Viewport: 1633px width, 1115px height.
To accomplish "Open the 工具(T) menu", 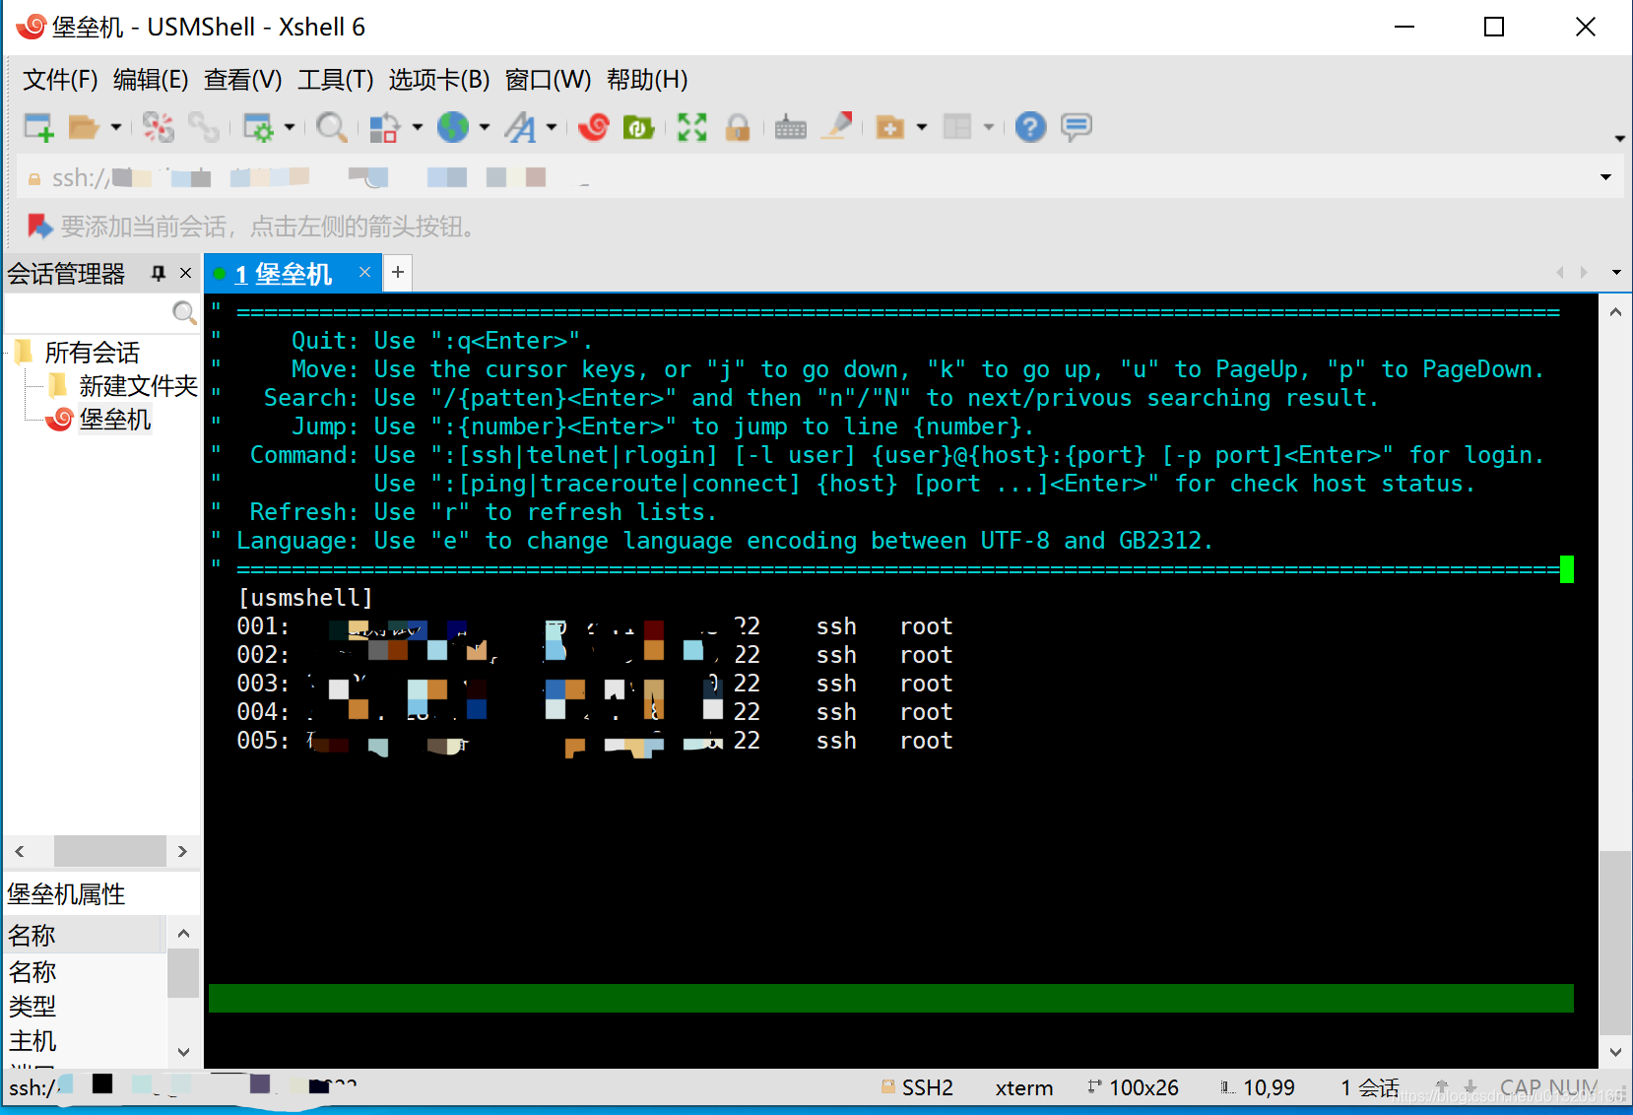I will (x=336, y=80).
